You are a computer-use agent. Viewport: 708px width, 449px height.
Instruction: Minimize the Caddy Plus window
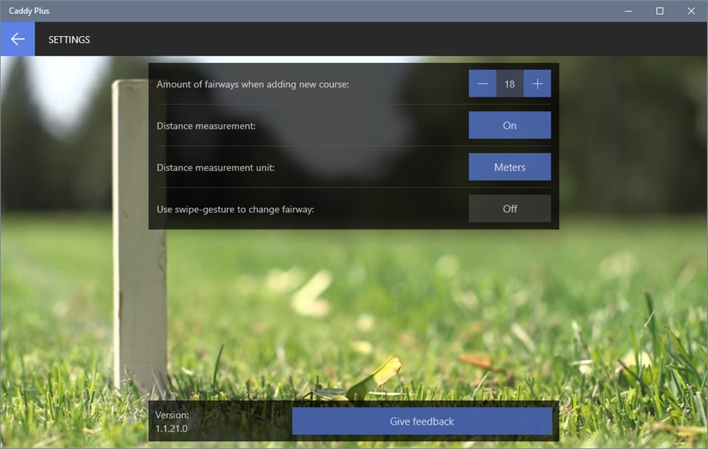click(627, 10)
